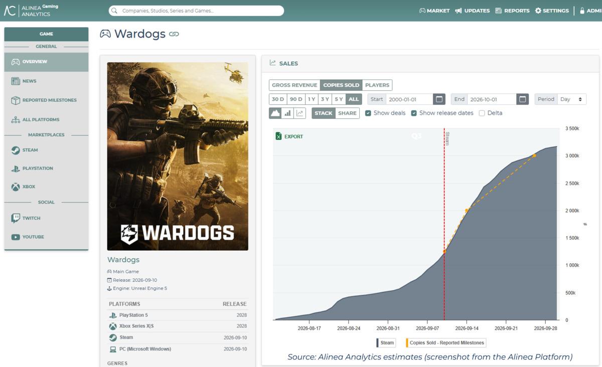Open the News sidebar page
This screenshot has height=367, width=602.
[46, 81]
